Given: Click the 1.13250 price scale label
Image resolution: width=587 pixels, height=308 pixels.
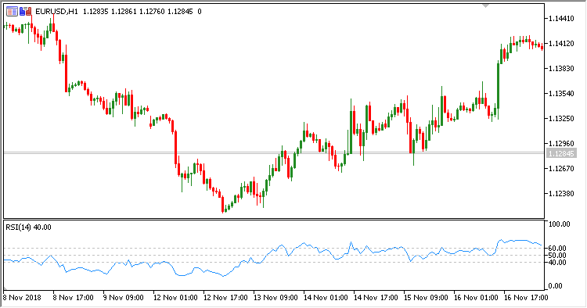Looking at the screenshot, I should click(x=561, y=119).
